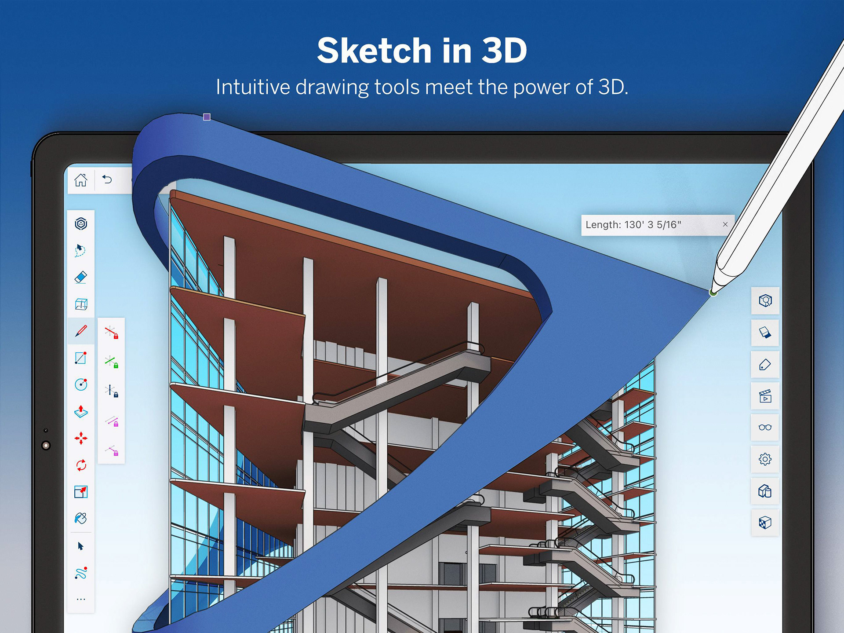The height and width of the screenshot is (633, 844).
Task: Open the Tags panel
Action: [x=765, y=364]
